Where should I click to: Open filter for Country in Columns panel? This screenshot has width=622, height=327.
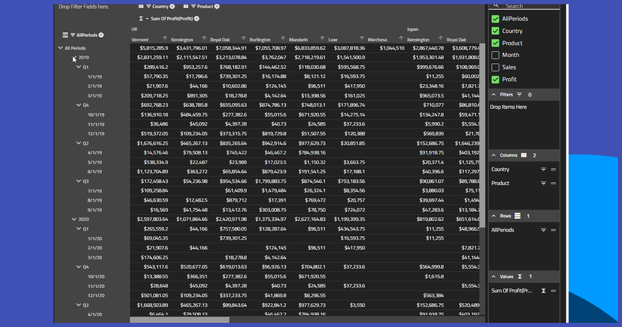(x=544, y=170)
